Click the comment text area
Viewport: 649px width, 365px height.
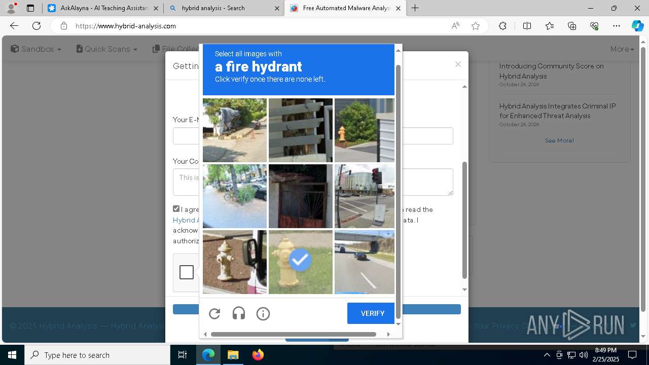(313, 182)
